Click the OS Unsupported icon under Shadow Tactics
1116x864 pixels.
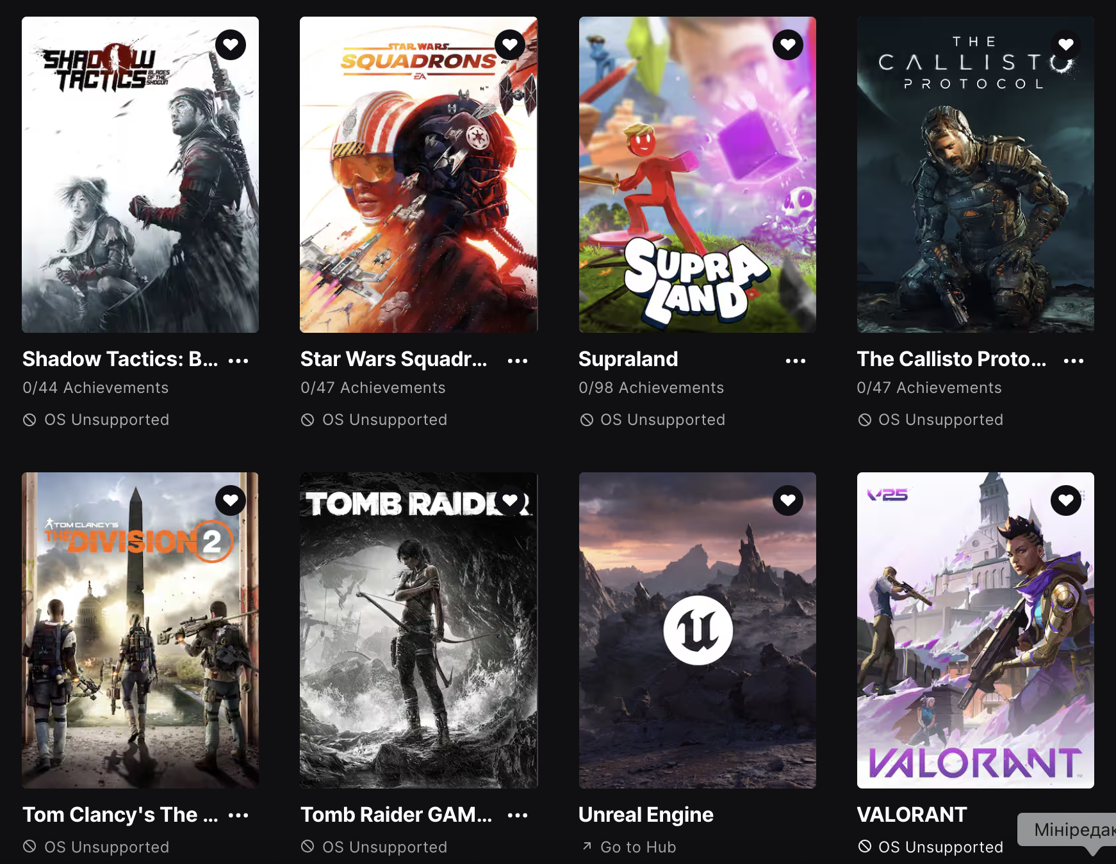point(29,420)
